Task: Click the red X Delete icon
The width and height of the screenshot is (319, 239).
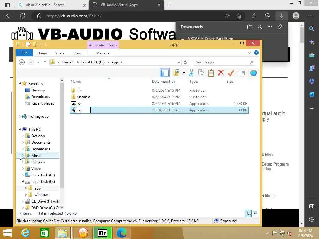Action: point(221,73)
